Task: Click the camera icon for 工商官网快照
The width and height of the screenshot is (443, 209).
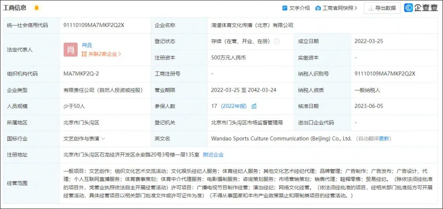Action: tap(318, 8)
